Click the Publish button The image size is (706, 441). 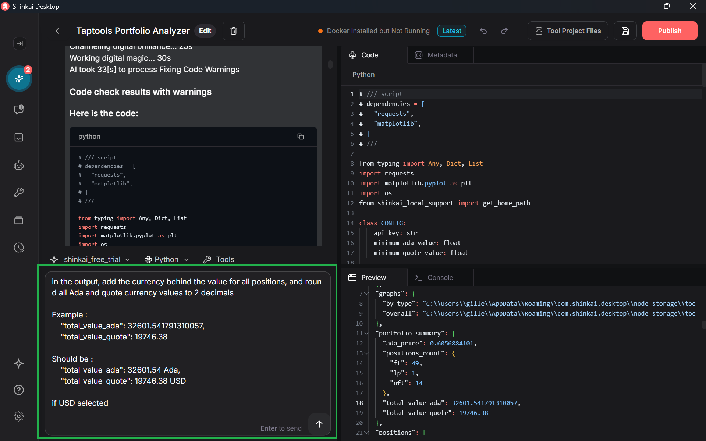pyautogui.click(x=669, y=31)
